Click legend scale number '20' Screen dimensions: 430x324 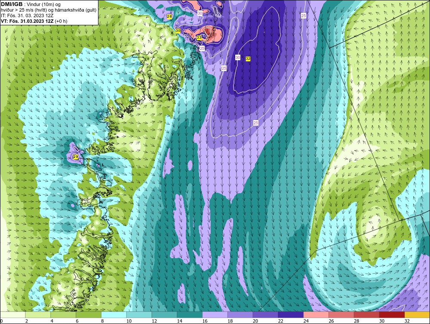(255, 321)
